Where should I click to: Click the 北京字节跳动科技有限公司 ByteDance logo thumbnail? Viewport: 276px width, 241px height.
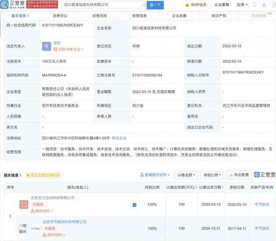tap(36, 228)
